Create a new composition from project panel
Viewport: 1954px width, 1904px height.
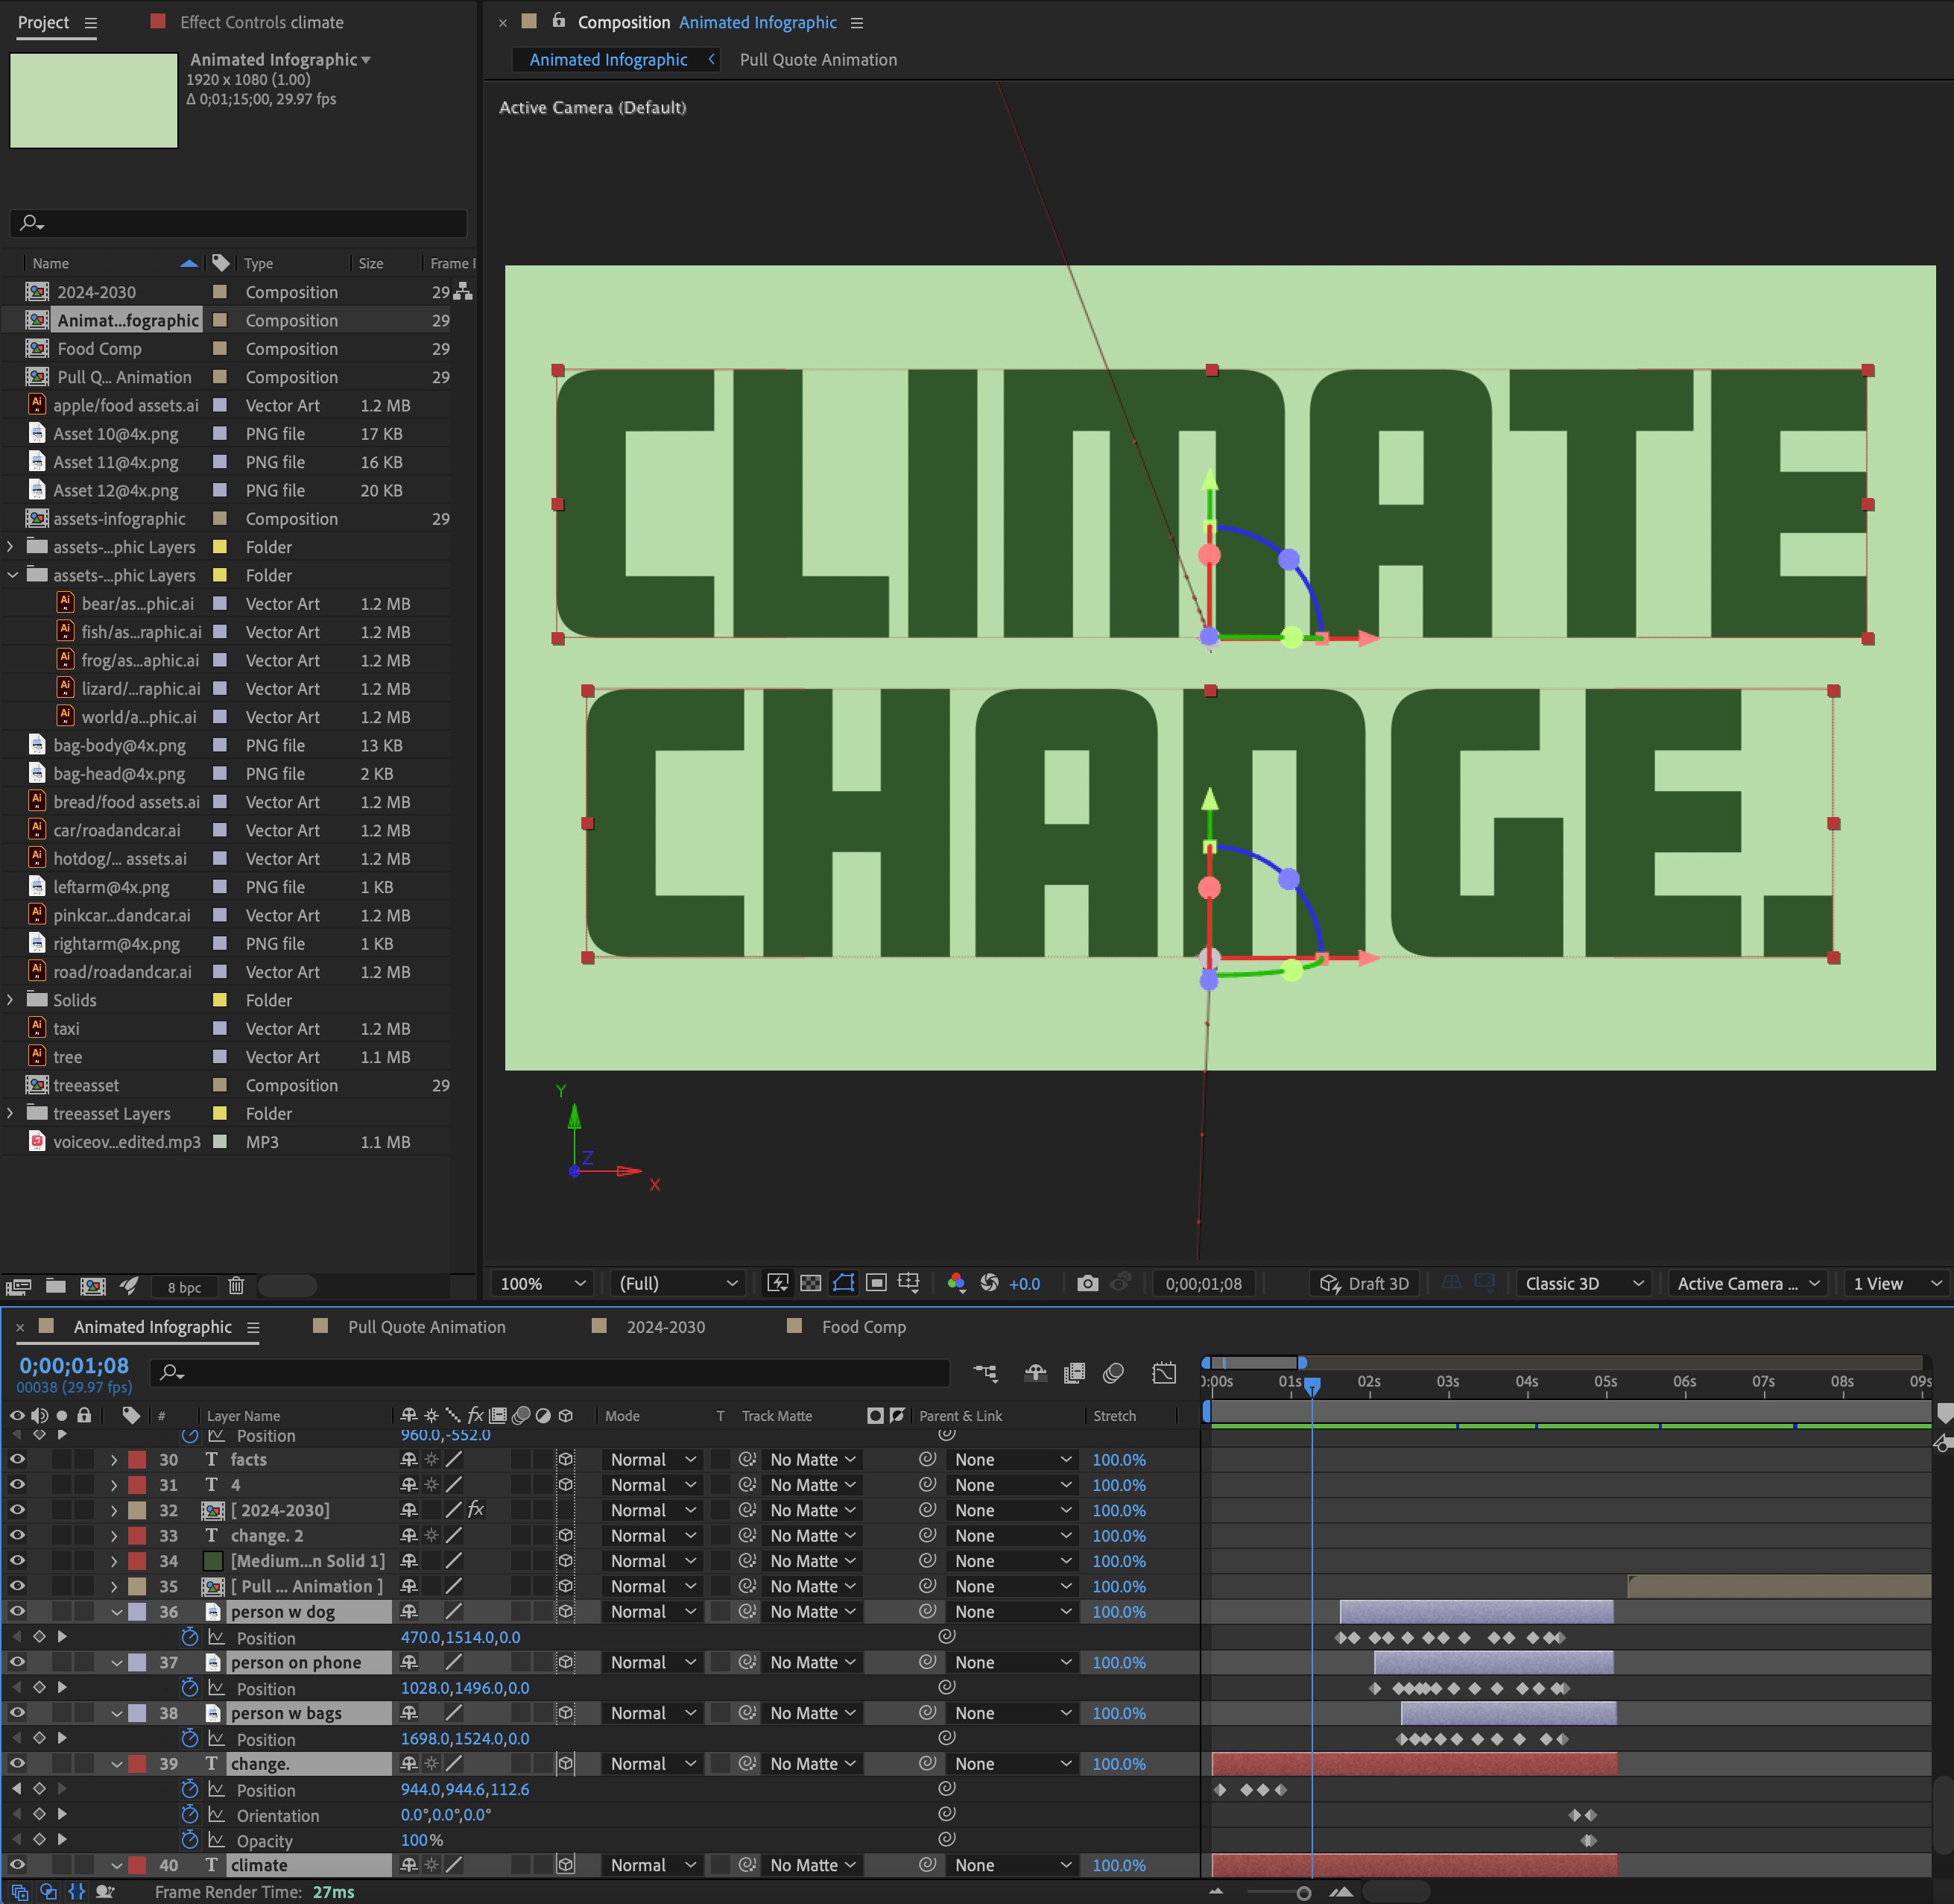pyautogui.click(x=93, y=1286)
